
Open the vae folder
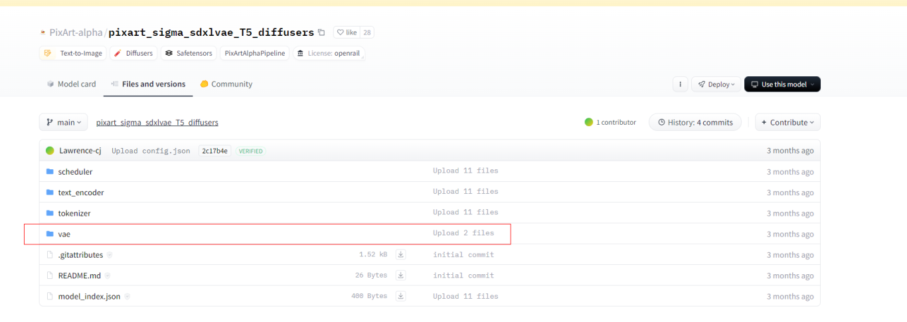point(64,234)
